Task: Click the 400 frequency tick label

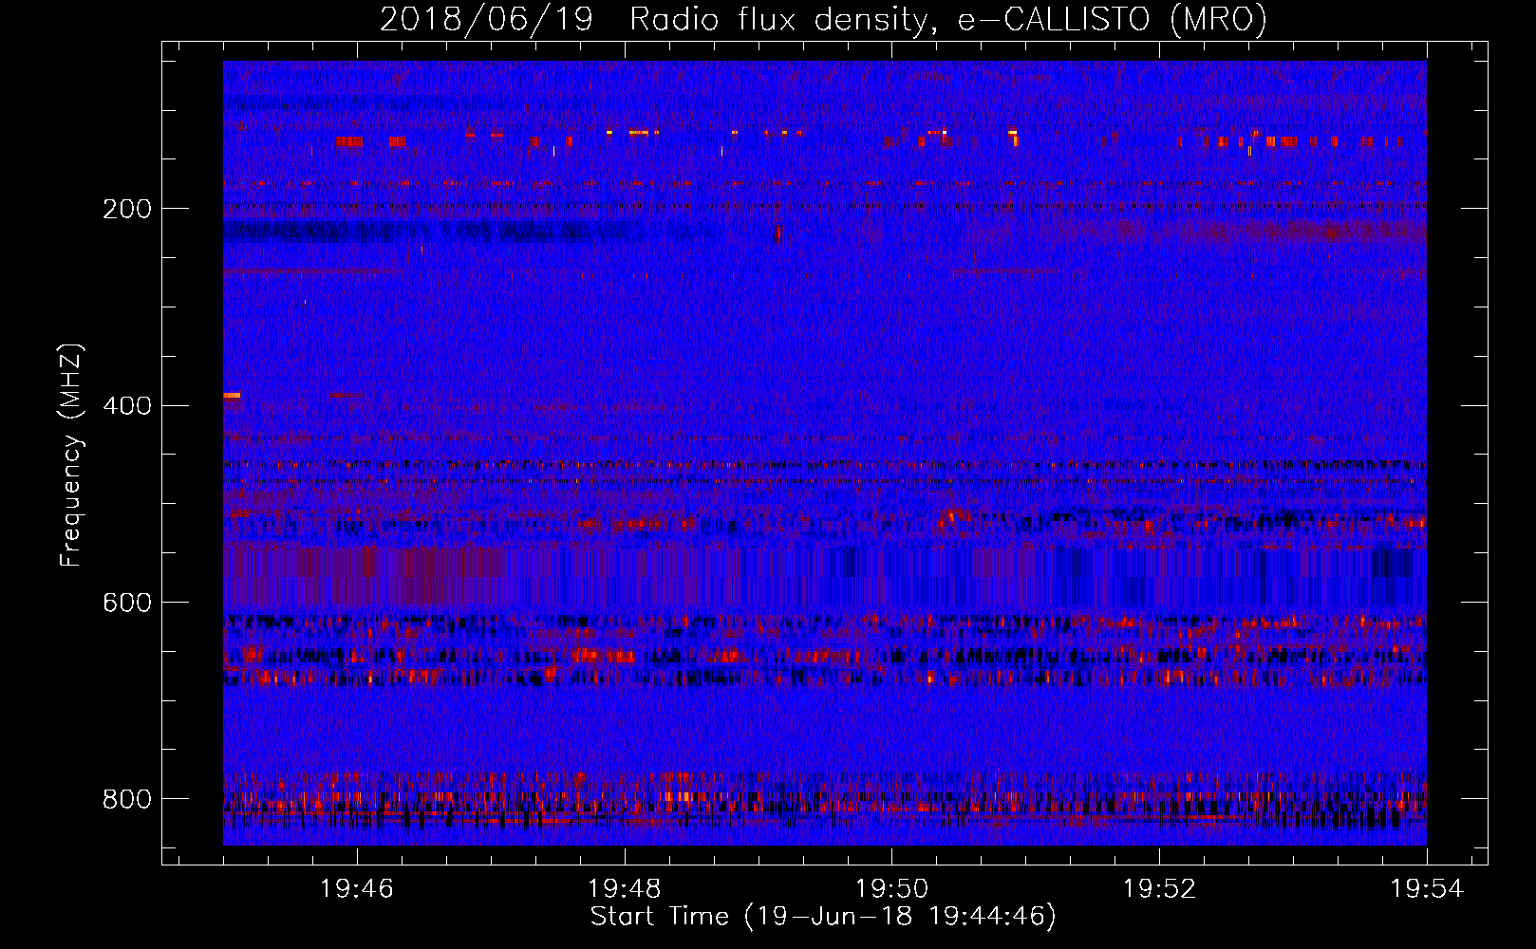Action: (x=127, y=406)
